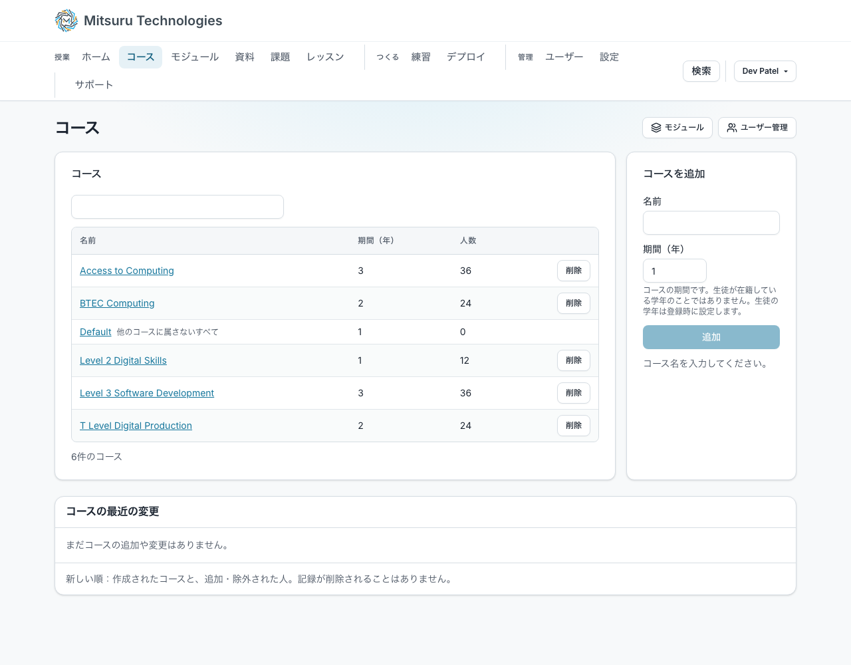Click the つくる nav group label
Image resolution: width=851 pixels, height=665 pixels.
click(388, 57)
